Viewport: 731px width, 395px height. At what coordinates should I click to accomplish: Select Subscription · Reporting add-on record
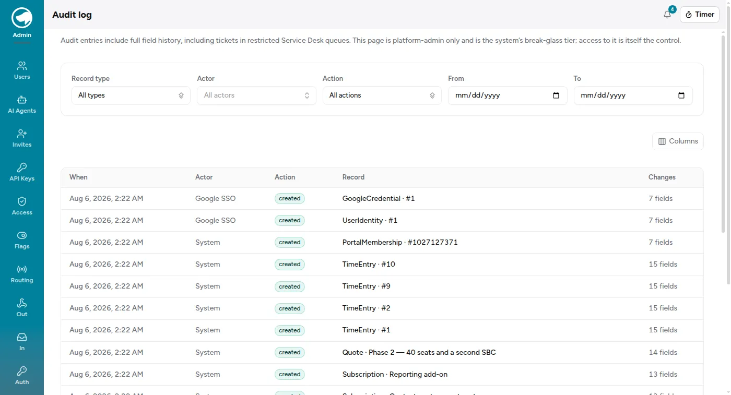click(x=395, y=375)
